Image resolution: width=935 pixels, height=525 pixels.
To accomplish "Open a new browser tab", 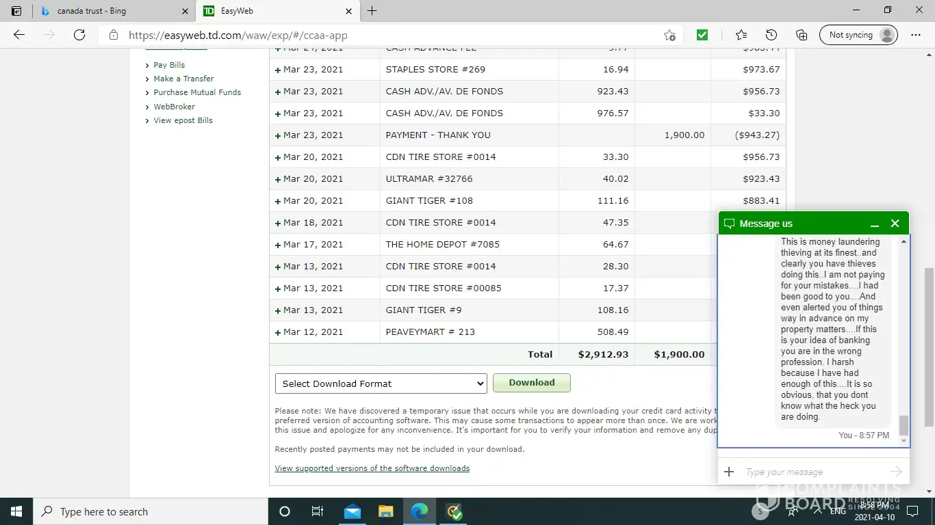I will tap(372, 11).
